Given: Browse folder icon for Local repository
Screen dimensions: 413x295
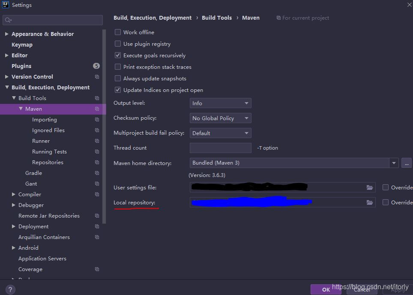Looking at the screenshot, I should pos(370,203).
